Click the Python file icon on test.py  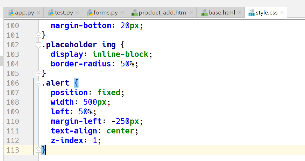51,13
